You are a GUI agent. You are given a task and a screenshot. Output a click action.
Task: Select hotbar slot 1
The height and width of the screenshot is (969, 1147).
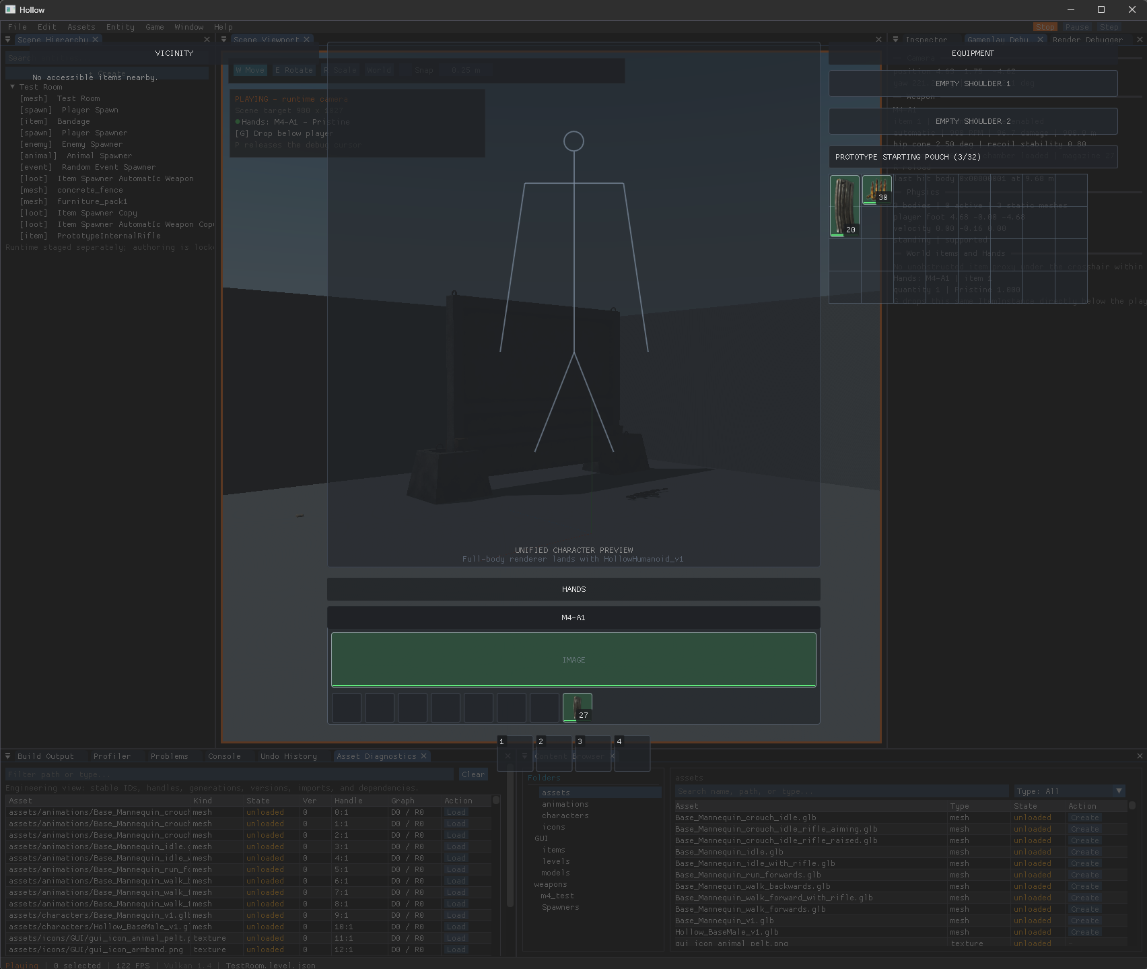tap(515, 754)
